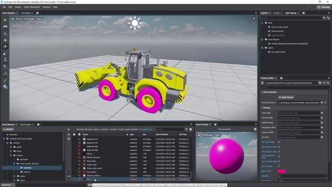Screen dimensions: 332x187
Task: Click the revert icon in the Property Editor header
Action: tap(324, 83)
